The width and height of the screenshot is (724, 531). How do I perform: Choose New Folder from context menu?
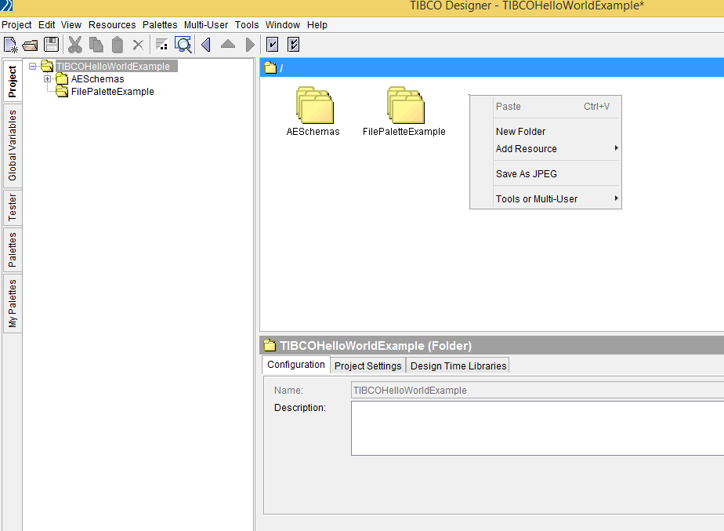(545, 131)
